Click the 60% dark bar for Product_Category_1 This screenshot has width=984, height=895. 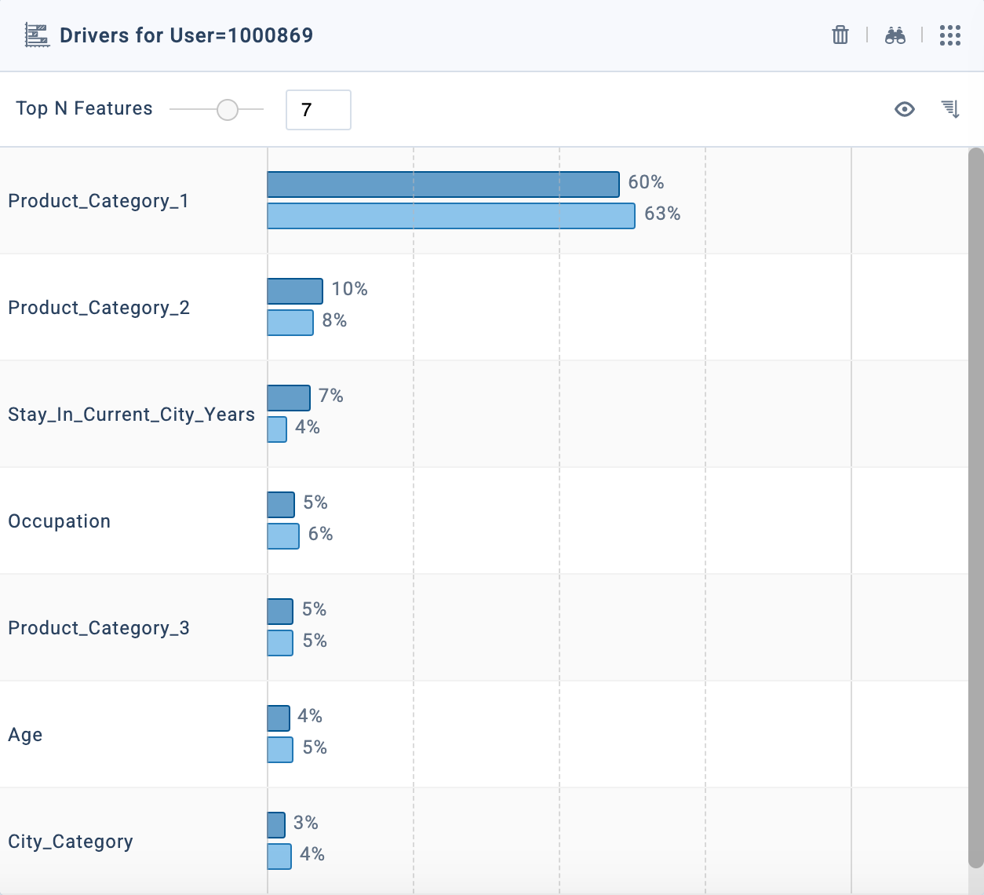[443, 184]
